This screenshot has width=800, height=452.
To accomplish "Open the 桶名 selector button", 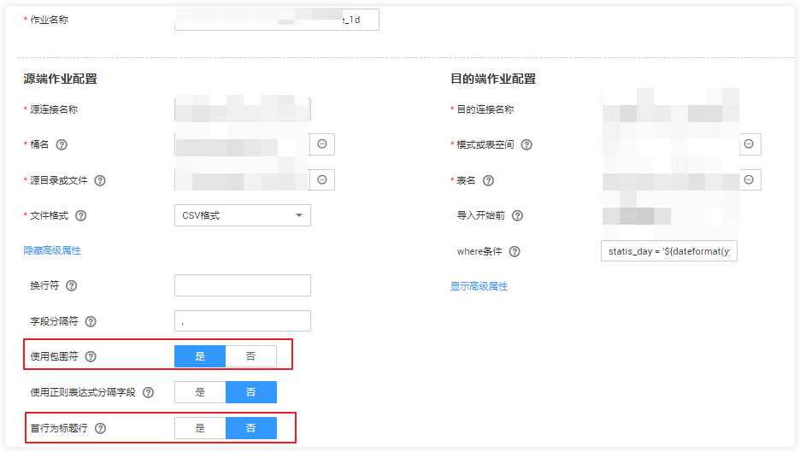I will pos(322,144).
